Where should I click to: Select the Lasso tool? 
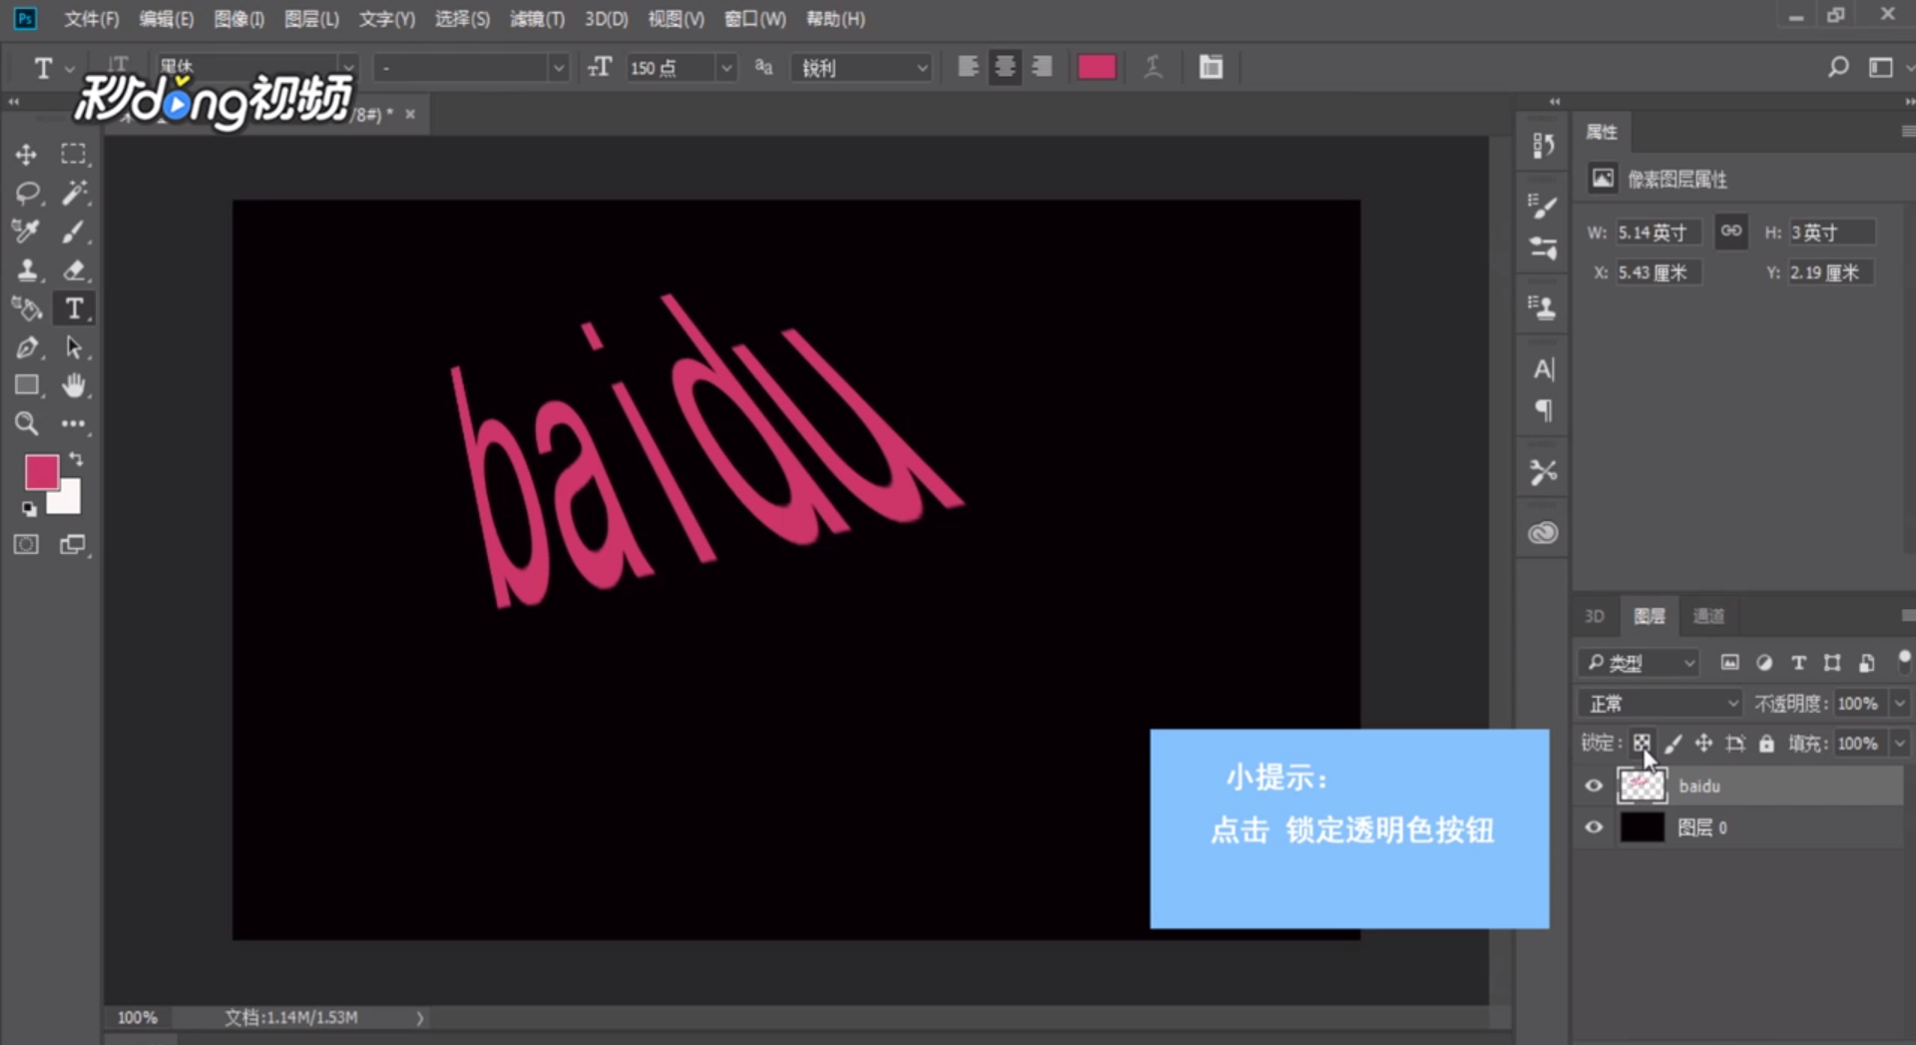click(26, 193)
